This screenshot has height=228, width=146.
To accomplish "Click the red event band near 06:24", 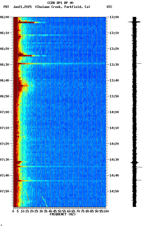I will pos(25,55).
